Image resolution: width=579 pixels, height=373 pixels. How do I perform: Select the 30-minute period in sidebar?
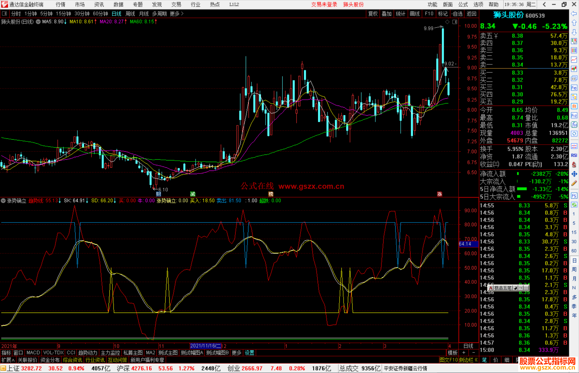click(x=574, y=242)
